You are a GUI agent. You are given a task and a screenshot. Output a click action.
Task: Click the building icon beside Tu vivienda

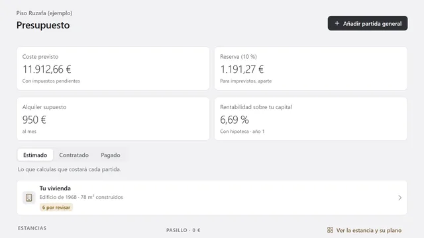(x=29, y=198)
